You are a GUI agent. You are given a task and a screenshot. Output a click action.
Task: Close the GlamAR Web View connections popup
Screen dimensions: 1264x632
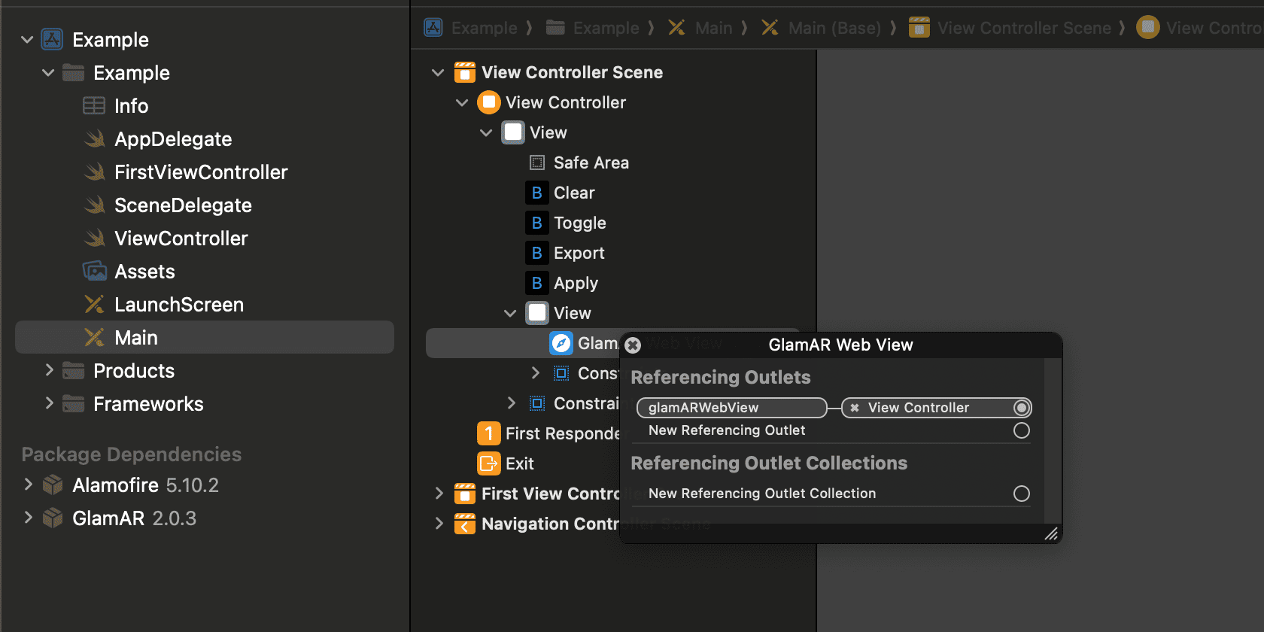pyautogui.click(x=633, y=345)
